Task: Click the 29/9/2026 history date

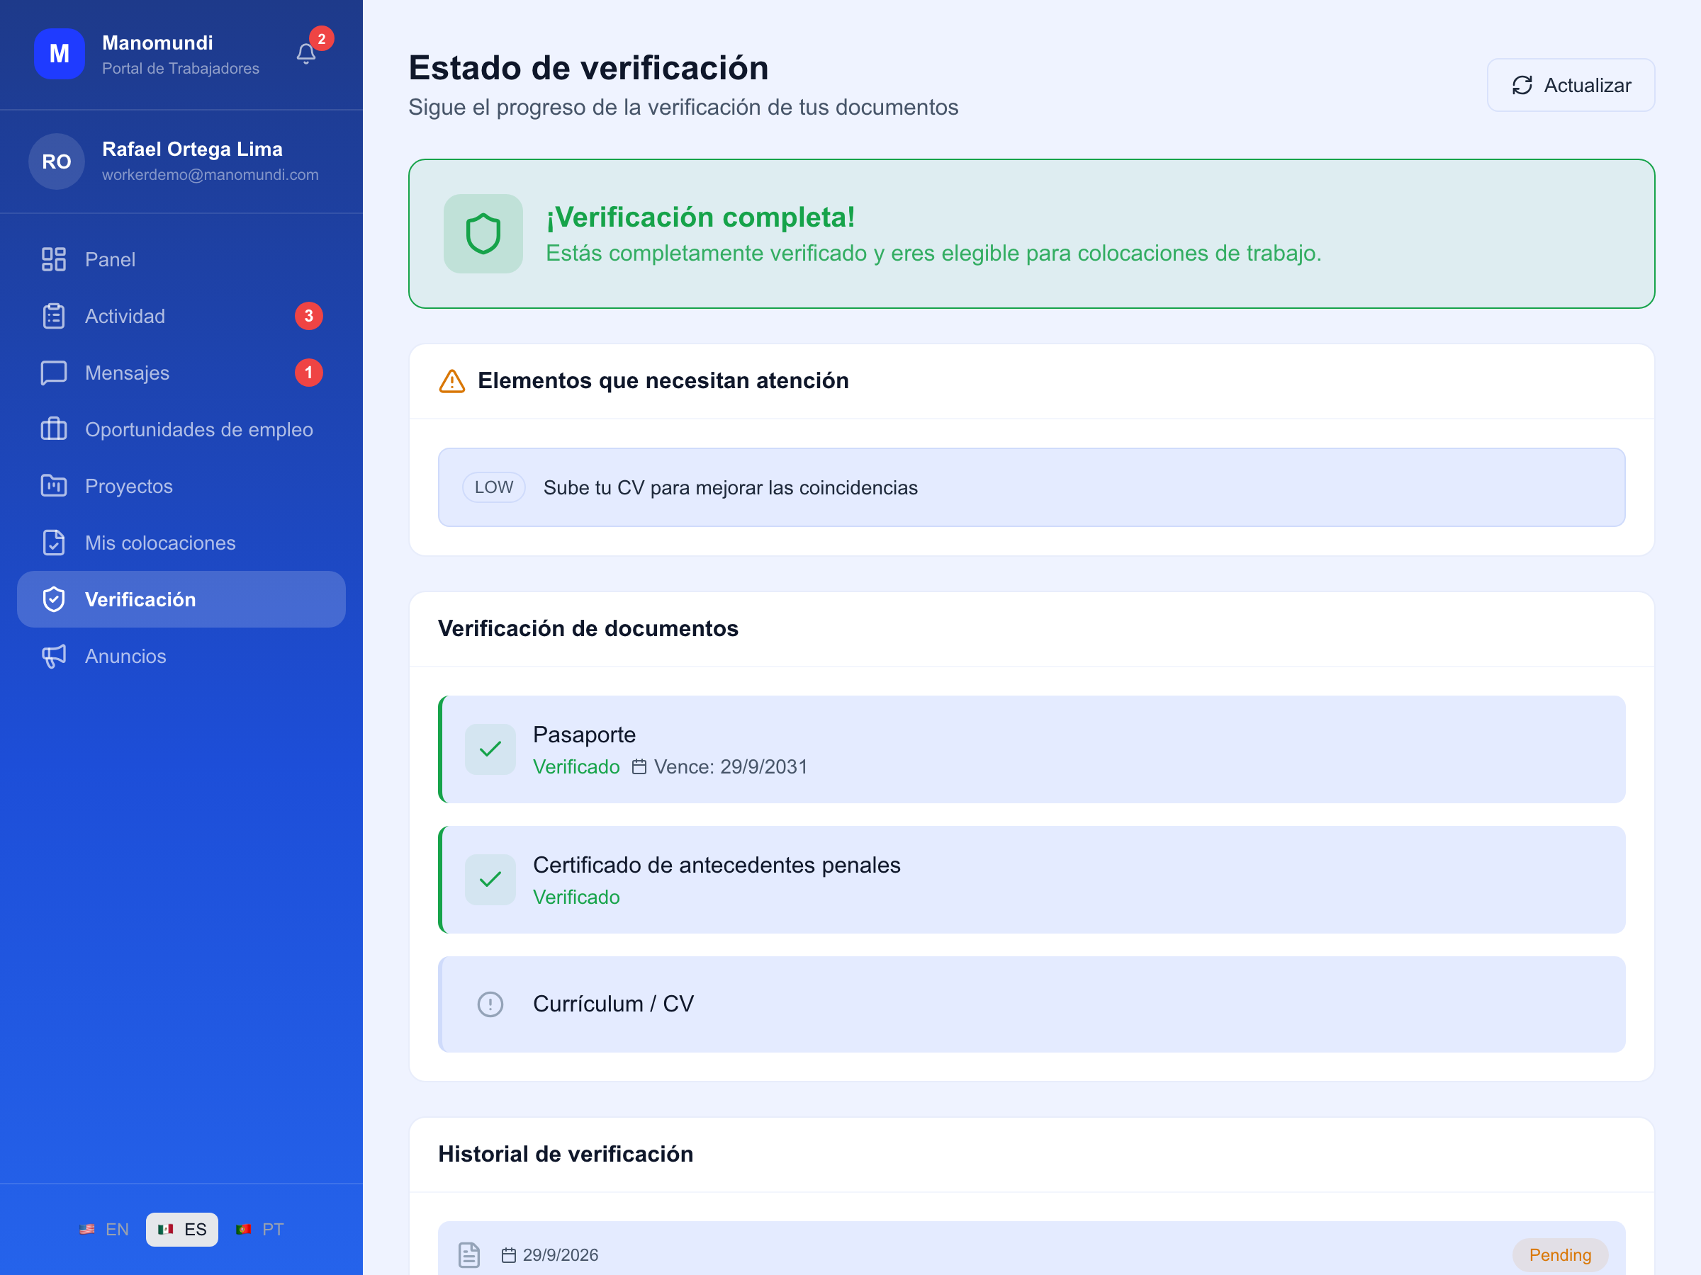Action: (x=561, y=1255)
